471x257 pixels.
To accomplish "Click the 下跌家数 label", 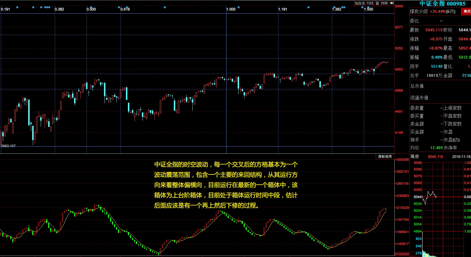I will tap(453, 124).
